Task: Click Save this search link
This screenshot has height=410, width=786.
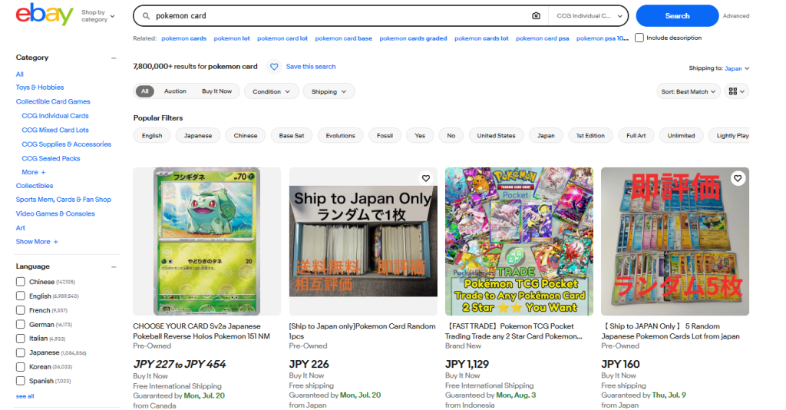Action: (311, 67)
